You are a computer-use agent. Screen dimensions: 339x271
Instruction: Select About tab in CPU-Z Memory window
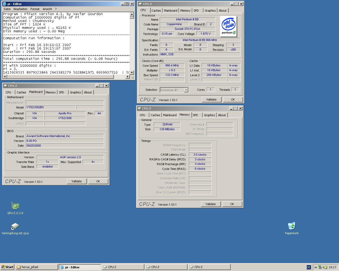222,115
